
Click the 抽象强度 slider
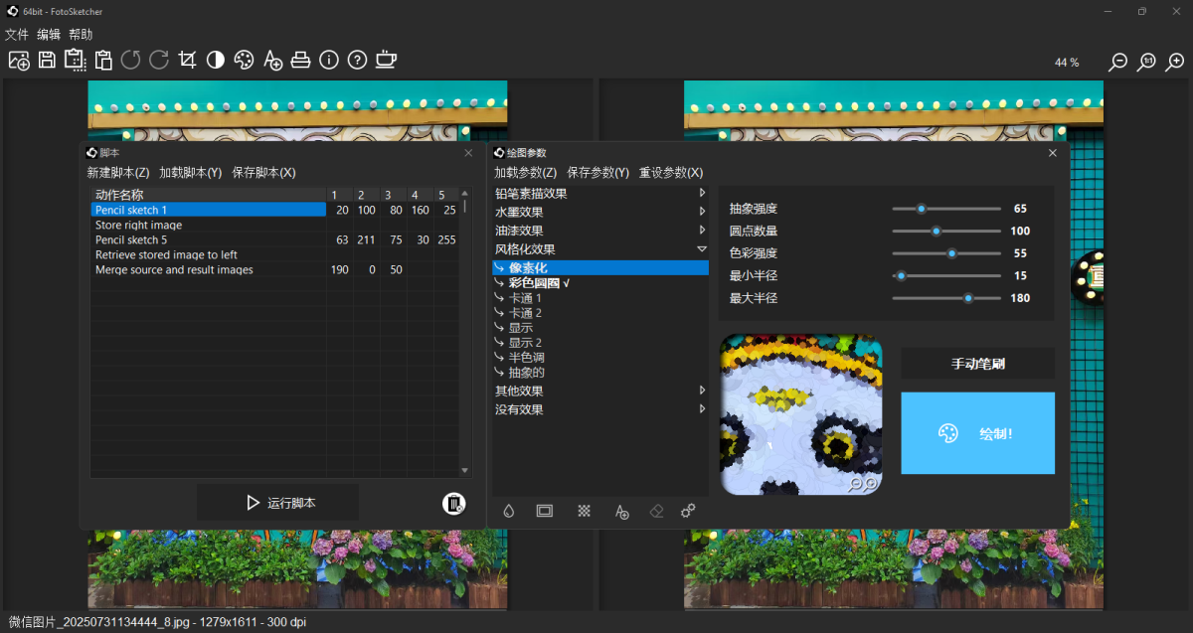[945, 209]
